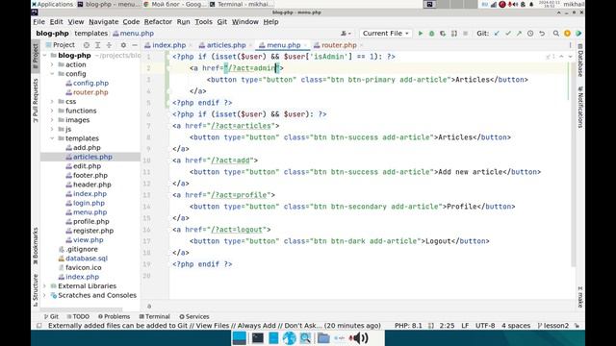This screenshot has width=616, height=346.
Task: Click UTF-8 encoding in status bar
Action: 485,326
